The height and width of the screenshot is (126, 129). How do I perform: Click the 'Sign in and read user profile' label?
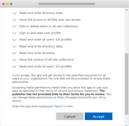coord(40,33)
